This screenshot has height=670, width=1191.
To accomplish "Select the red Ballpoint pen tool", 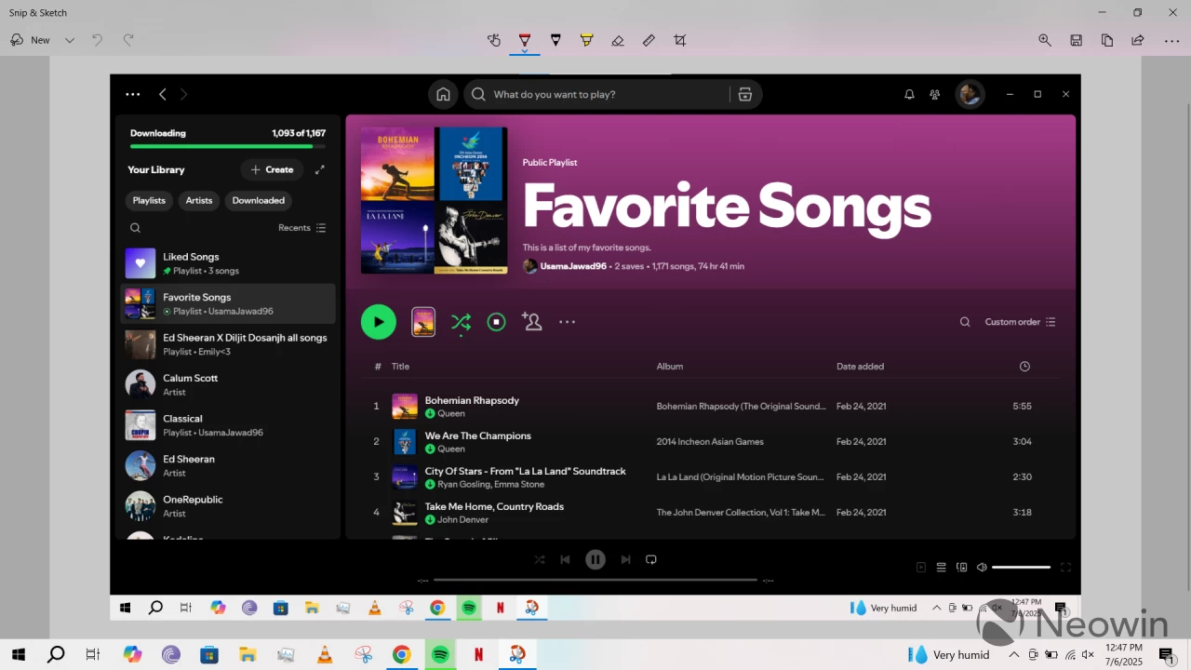I will pyautogui.click(x=525, y=40).
